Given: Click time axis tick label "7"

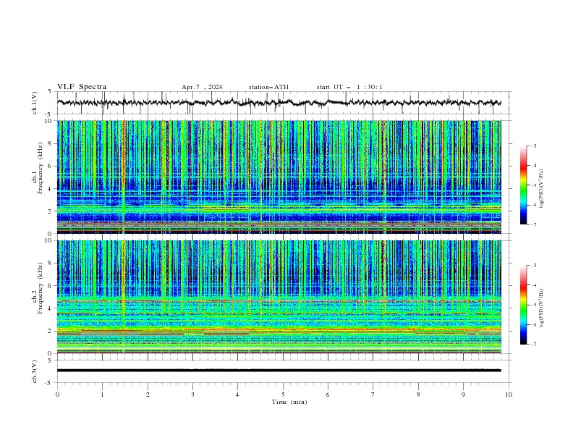Looking at the screenshot, I should (x=373, y=395).
